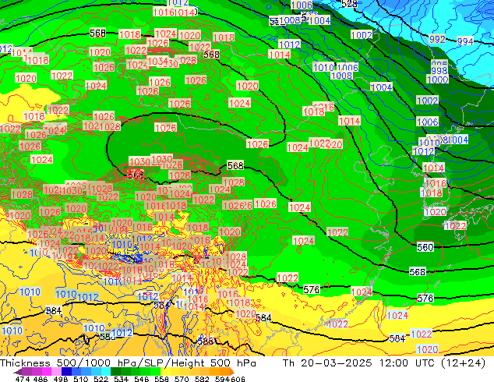Click the 474 legend value
This screenshot has width=494, height=382.
pos(23,379)
